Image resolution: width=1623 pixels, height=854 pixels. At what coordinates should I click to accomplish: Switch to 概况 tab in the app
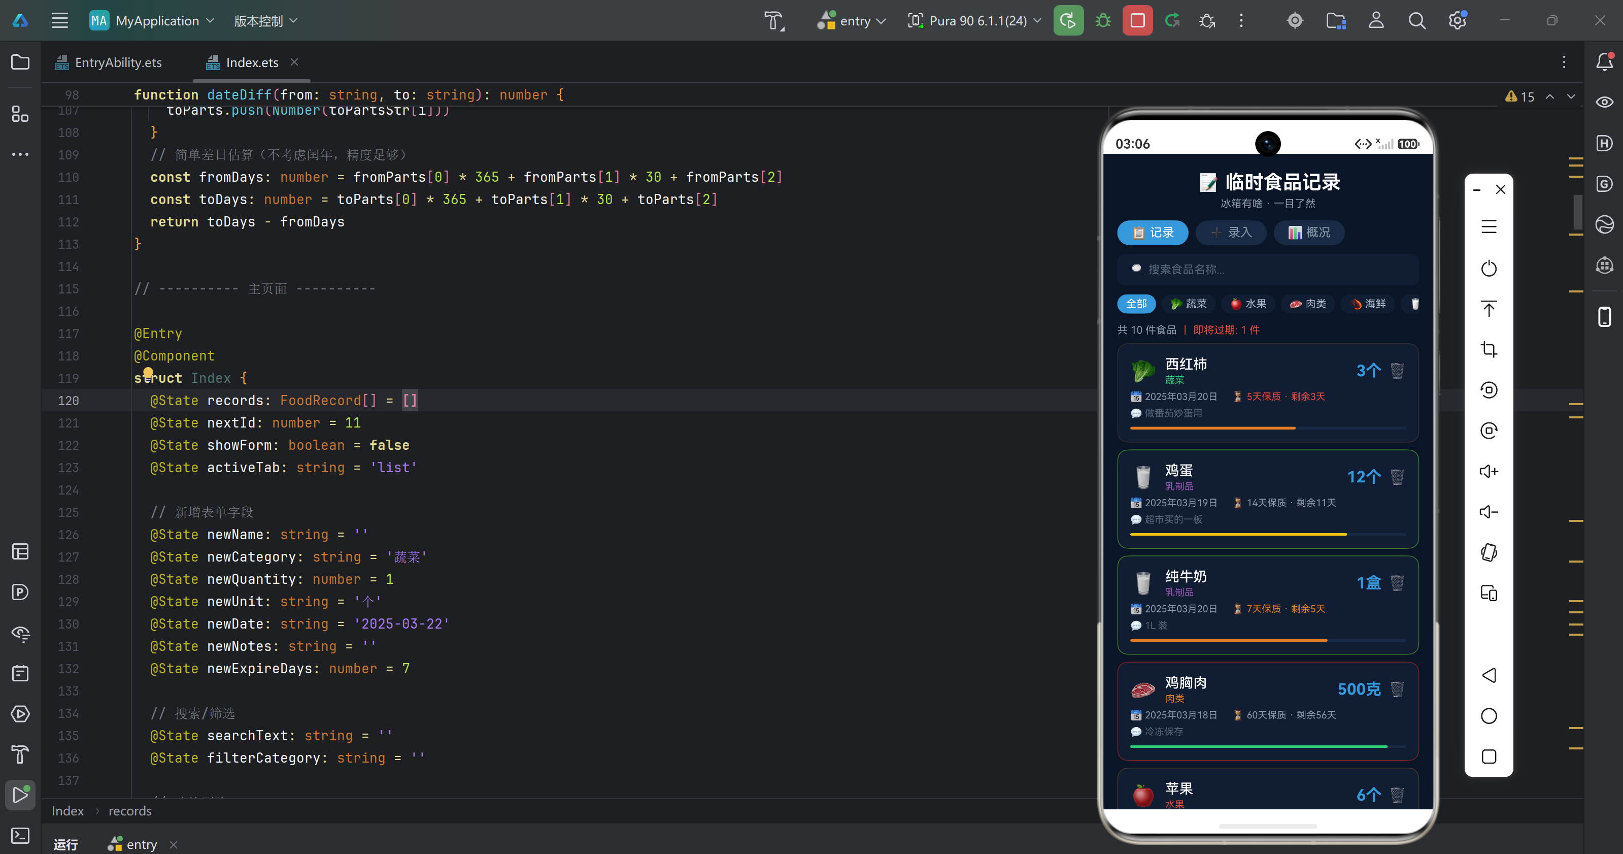click(x=1309, y=233)
